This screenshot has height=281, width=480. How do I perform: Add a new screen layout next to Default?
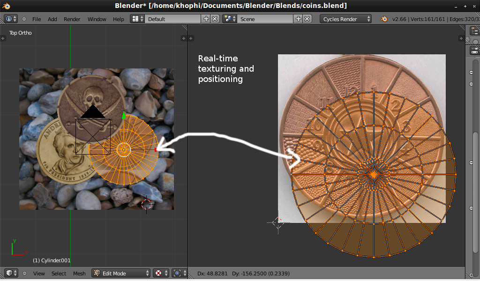point(206,19)
